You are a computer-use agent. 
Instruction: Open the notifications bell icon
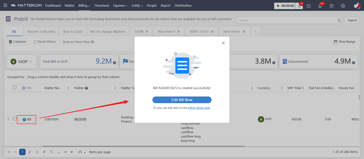320,6
